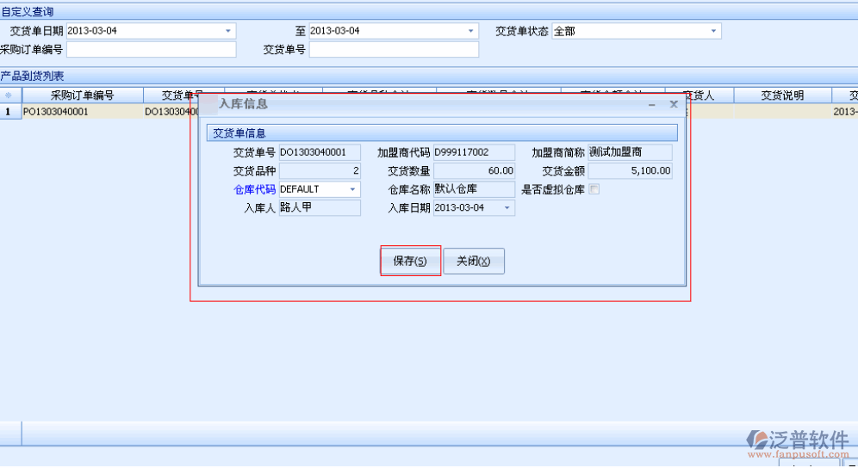Select row number 1 header
Viewport: 858px width, 468px height.
pyautogui.click(x=10, y=112)
